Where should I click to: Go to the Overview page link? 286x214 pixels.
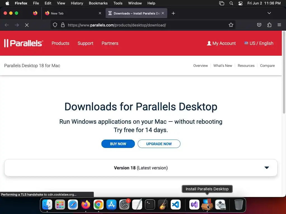[x=201, y=65]
